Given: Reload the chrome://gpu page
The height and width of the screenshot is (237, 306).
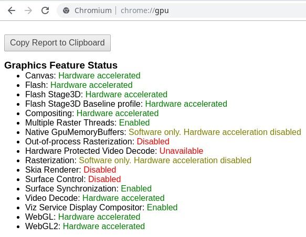Looking at the screenshot, I should click(45, 10).
